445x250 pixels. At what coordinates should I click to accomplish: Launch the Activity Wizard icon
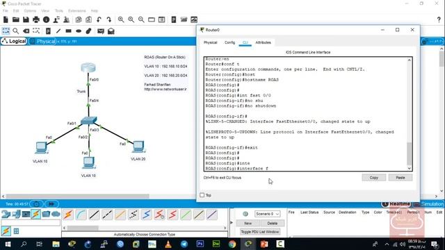tap(56, 19)
